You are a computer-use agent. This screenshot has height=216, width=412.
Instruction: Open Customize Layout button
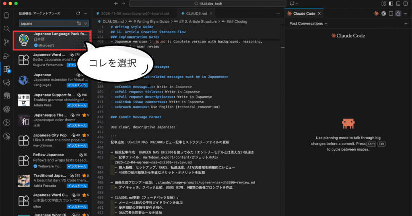click(383, 3)
